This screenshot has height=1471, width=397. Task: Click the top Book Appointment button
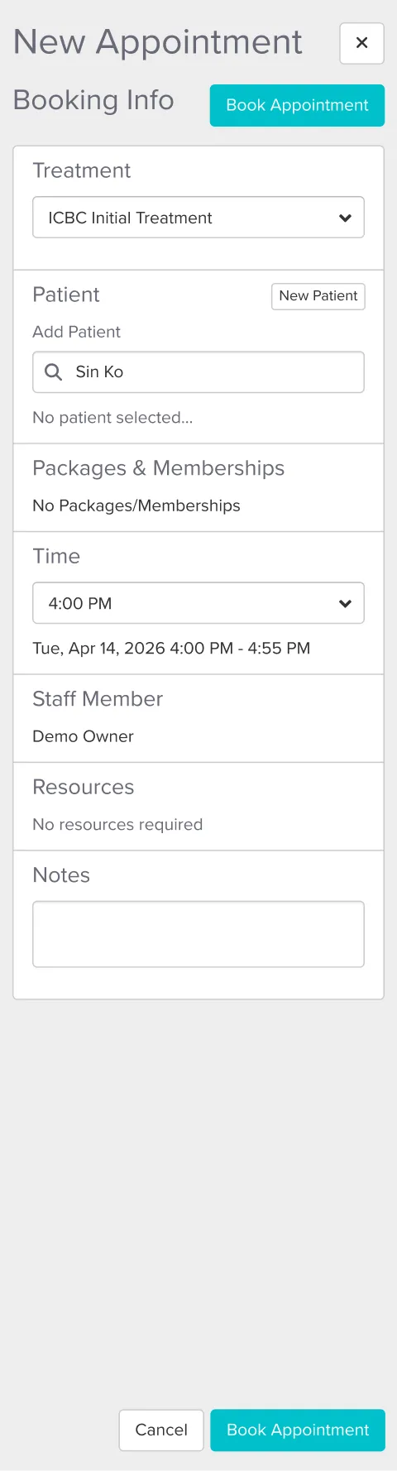tap(297, 105)
